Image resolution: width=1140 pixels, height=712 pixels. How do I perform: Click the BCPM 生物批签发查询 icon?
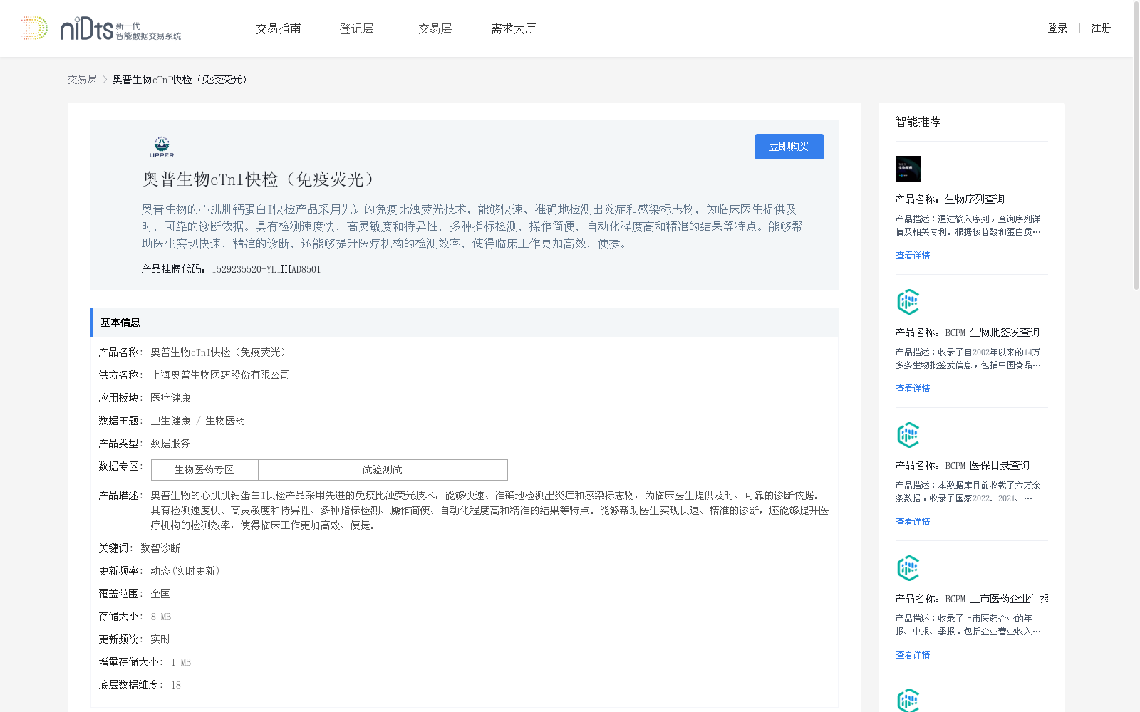point(908,302)
